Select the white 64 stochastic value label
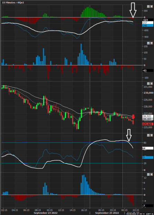The width and height of the screenshot is (154, 215). tap(148, 148)
